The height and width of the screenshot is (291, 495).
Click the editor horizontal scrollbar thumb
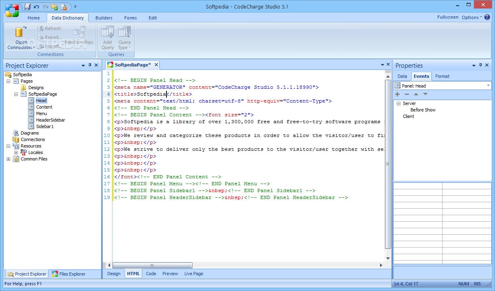tap(152, 265)
